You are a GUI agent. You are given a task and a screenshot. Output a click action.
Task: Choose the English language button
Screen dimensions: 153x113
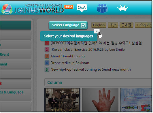tap(99, 25)
